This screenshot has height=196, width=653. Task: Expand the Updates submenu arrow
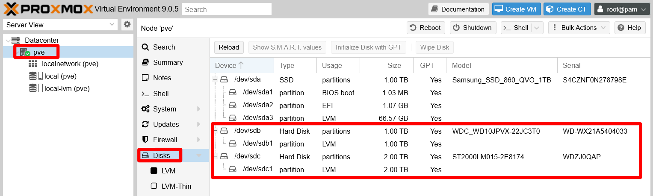coord(199,124)
